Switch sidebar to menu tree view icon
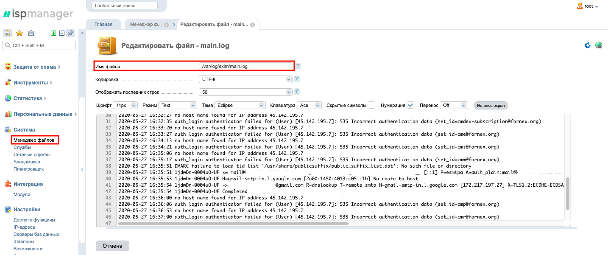The width and height of the screenshot is (608, 255). click(x=8, y=33)
